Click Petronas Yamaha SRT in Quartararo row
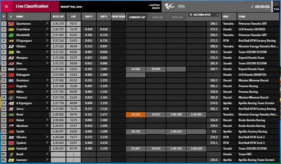This screenshot has height=164, width=281. click(x=253, y=24)
